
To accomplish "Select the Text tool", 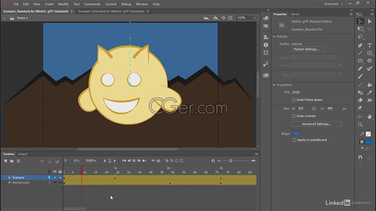I will tap(370, 46).
